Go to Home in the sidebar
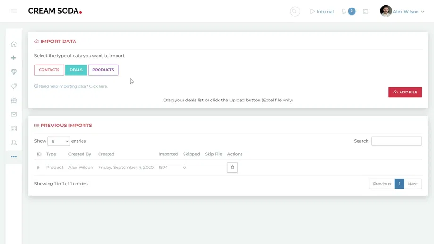The image size is (434, 244). (x=14, y=44)
